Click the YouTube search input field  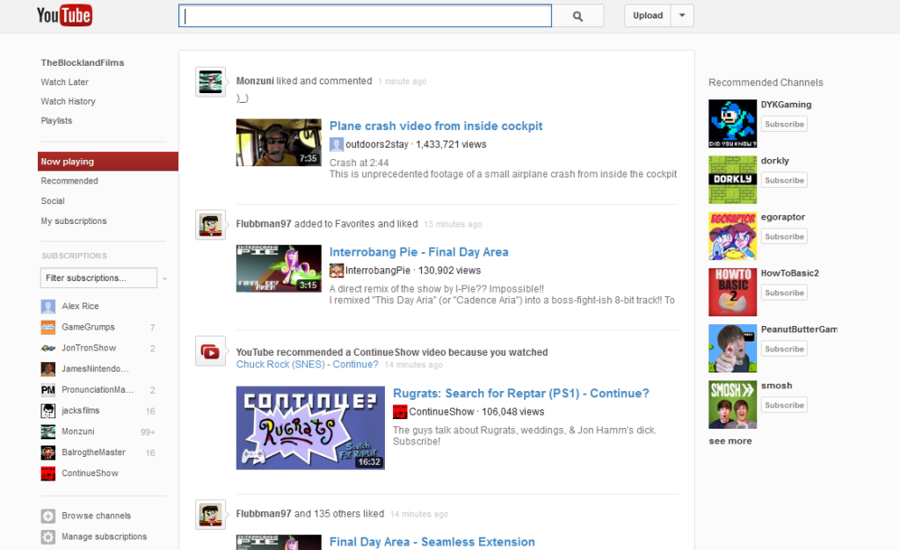click(365, 16)
